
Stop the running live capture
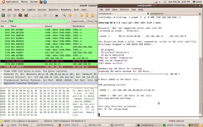(20, 15)
